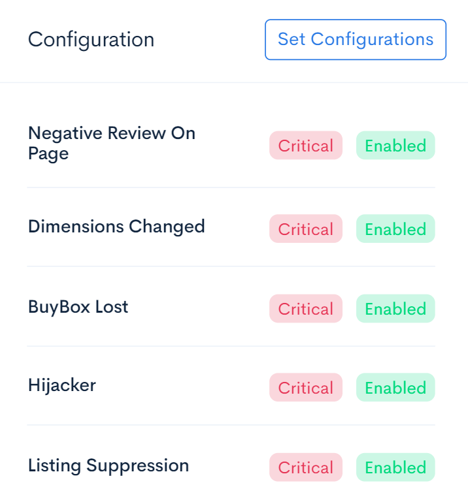Toggle Enabled badge for Negative Review On Page

pyautogui.click(x=395, y=146)
